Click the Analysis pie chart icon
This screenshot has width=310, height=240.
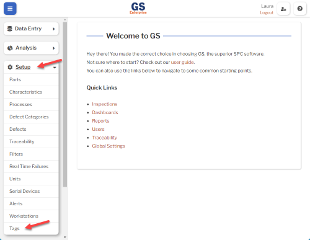(10, 48)
